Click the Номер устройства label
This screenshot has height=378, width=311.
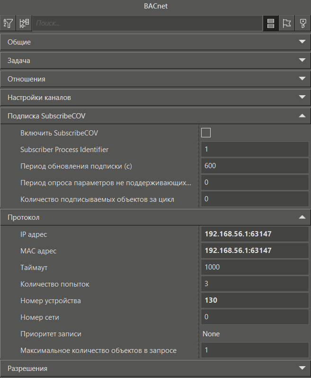[x=51, y=301]
